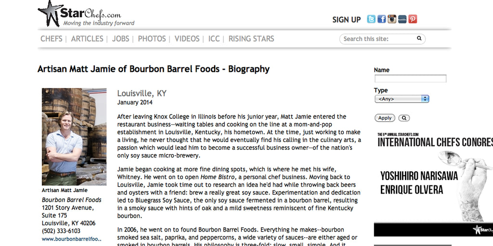Open the StarChefs Twitter page icon

371,19
